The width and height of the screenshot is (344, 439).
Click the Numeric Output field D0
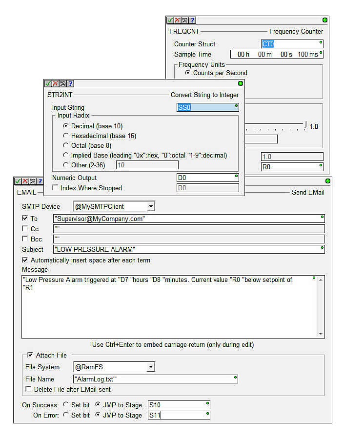tap(207, 178)
